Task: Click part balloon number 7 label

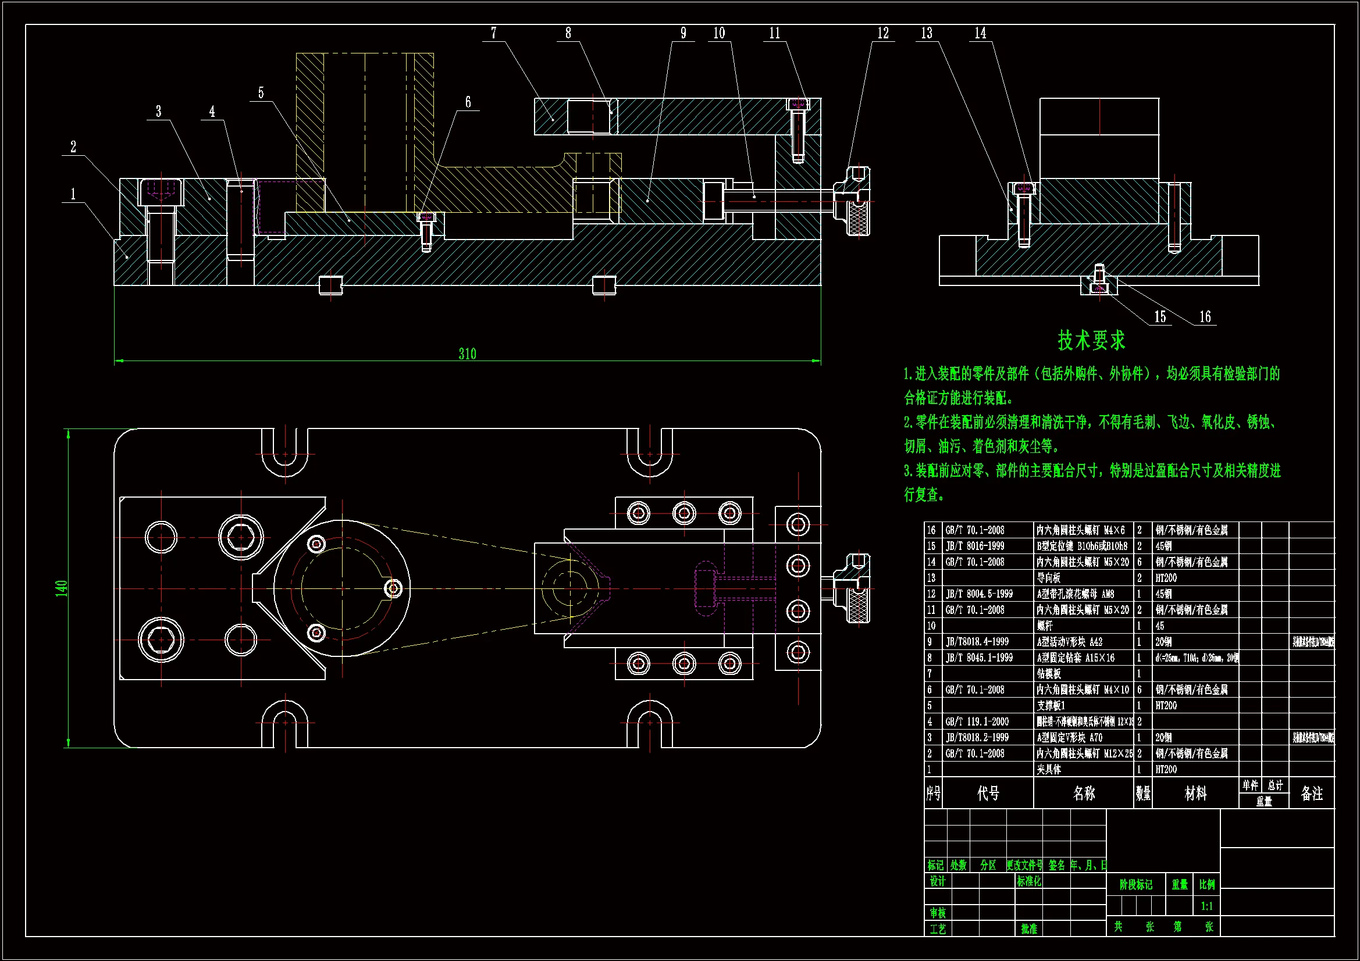Action: click(493, 33)
